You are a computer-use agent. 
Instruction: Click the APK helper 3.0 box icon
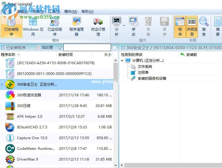pyautogui.click(x=10, y=117)
